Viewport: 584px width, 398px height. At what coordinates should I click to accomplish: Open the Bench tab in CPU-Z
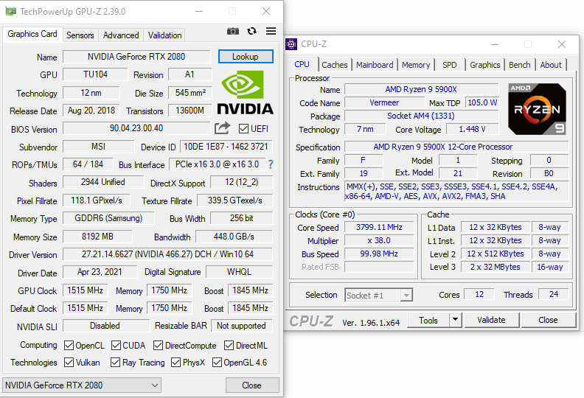coord(520,65)
